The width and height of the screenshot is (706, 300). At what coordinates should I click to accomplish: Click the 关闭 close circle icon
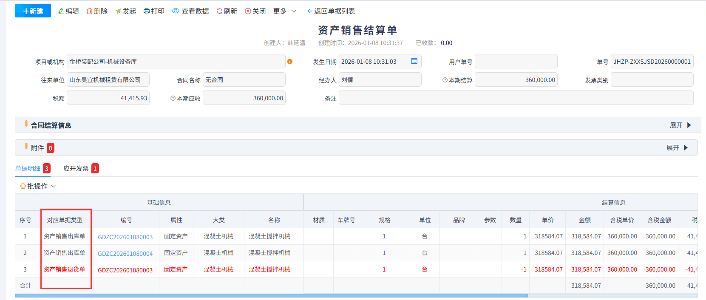pyautogui.click(x=248, y=11)
